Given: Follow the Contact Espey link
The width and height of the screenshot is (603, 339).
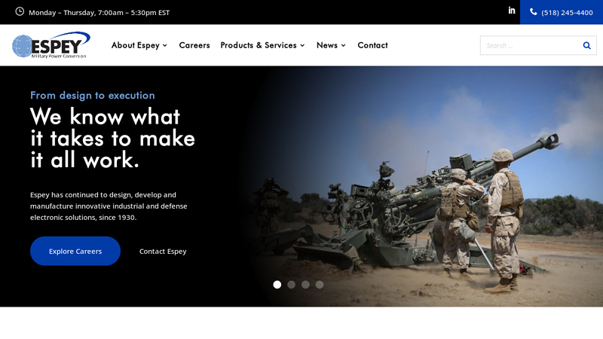Looking at the screenshot, I should pyautogui.click(x=163, y=252).
